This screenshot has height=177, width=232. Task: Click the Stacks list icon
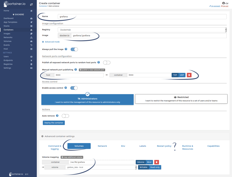(x=31, y=26)
